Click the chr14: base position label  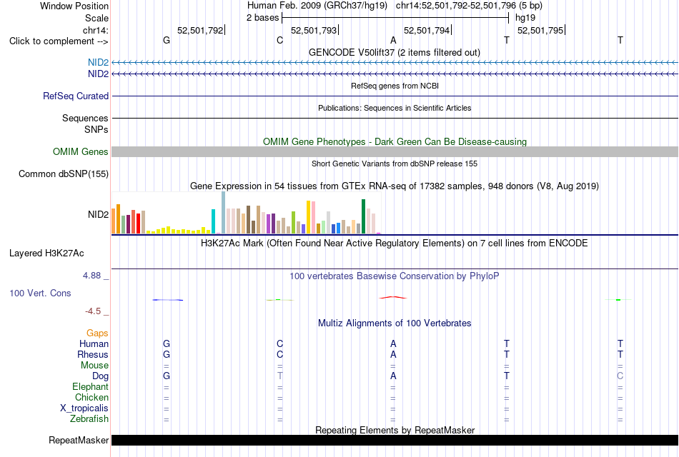[x=96, y=30]
